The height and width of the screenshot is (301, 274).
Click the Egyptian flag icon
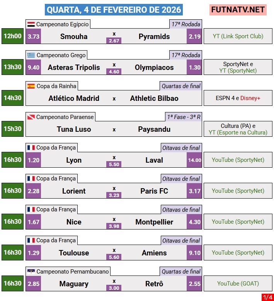pos(31,24)
